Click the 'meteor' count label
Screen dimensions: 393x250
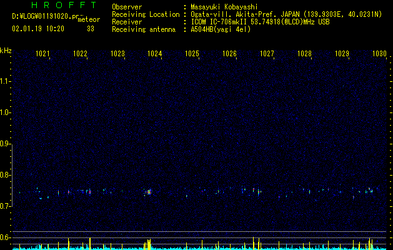point(89,19)
